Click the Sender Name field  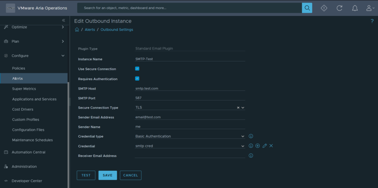pos(190,127)
